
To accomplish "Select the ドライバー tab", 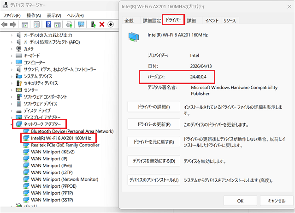I will click(173, 19).
